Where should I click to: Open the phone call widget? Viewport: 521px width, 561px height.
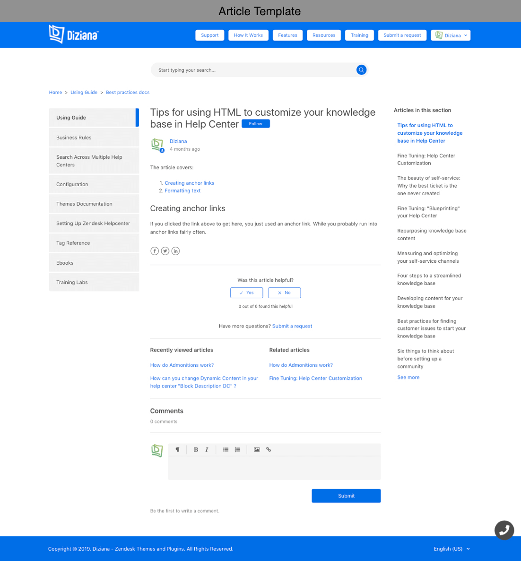(x=504, y=530)
